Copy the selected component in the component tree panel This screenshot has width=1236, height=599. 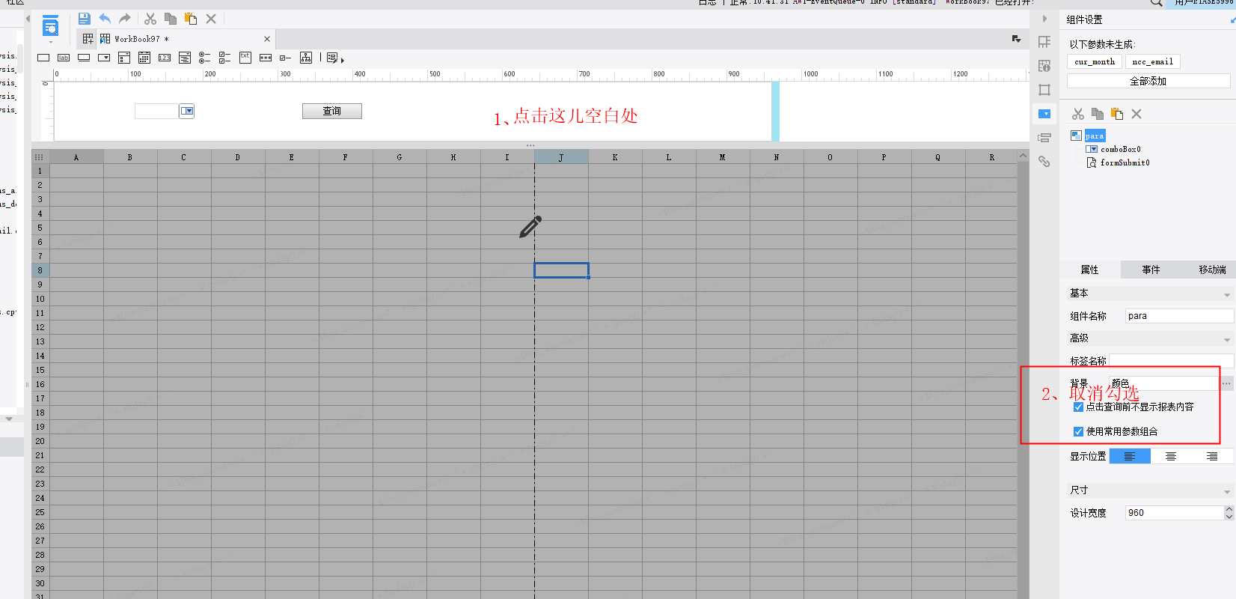coord(1098,114)
